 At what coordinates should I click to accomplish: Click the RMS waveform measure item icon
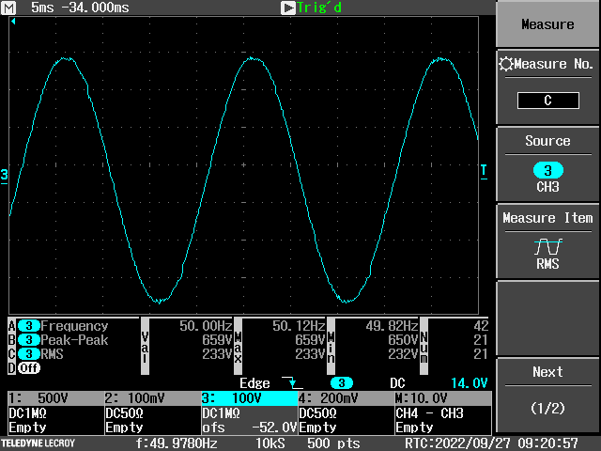(x=547, y=246)
